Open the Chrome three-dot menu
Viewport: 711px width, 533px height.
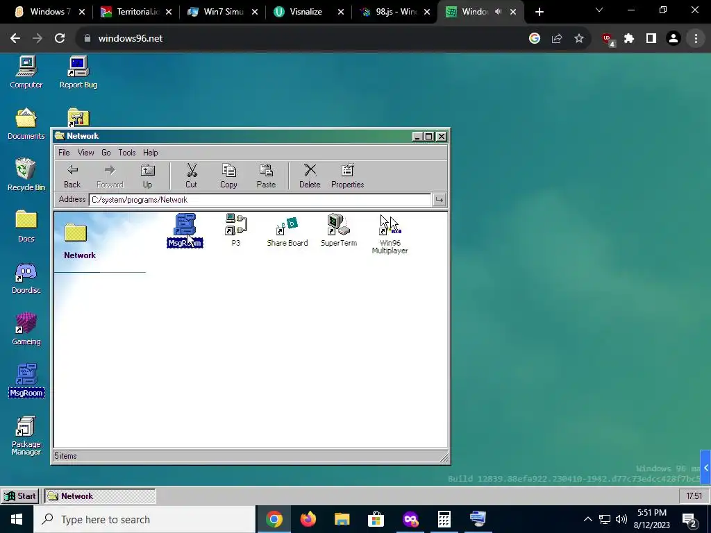click(x=696, y=39)
